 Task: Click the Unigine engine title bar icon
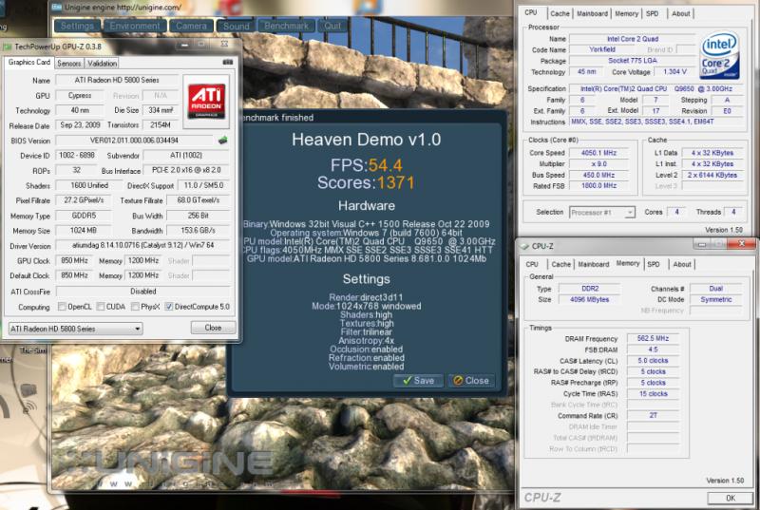57,8
